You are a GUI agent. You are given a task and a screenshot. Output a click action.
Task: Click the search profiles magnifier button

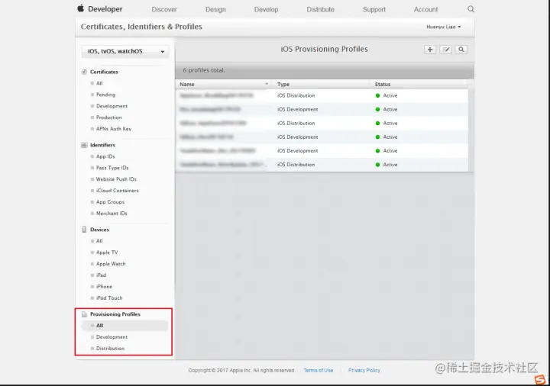pyautogui.click(x=461, y=50)
